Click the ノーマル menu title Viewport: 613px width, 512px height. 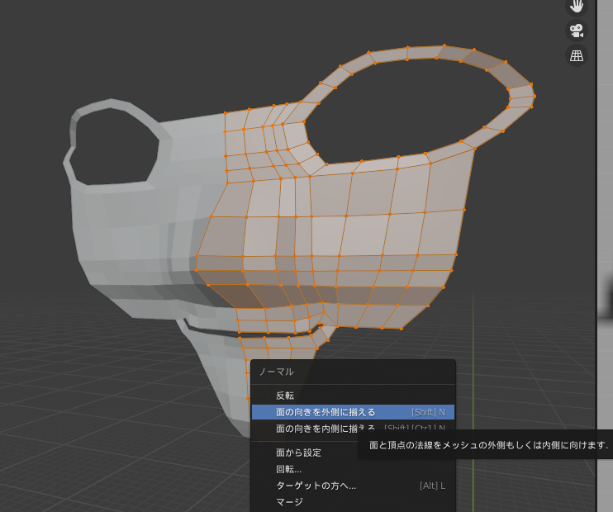[277, 372]
